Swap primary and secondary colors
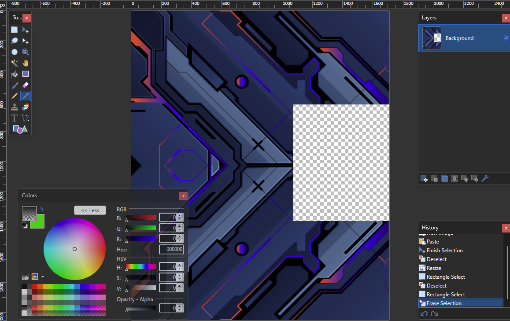The height and width of the screenshot is (321, 510). click(41, 209)
